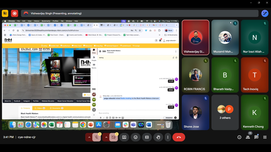The width and height of the screenshot is (271, 152).
Task: Raise your hand in the meeting
Action: click(x=158, y=137)
